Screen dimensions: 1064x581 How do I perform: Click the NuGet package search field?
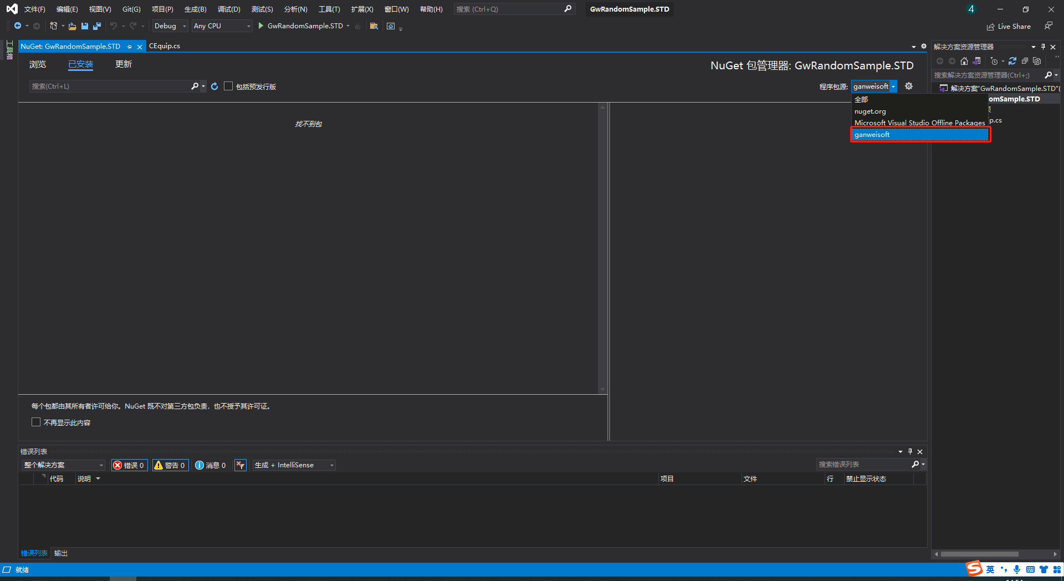tap(111, 86)
